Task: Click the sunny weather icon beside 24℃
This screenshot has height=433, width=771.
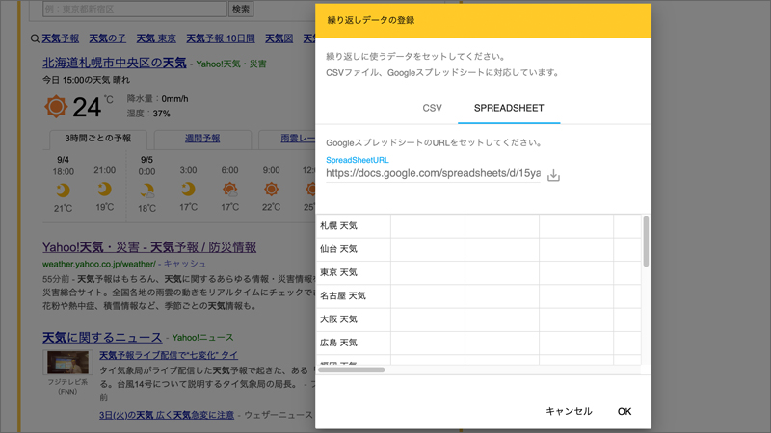Action: tap(56, 106)
